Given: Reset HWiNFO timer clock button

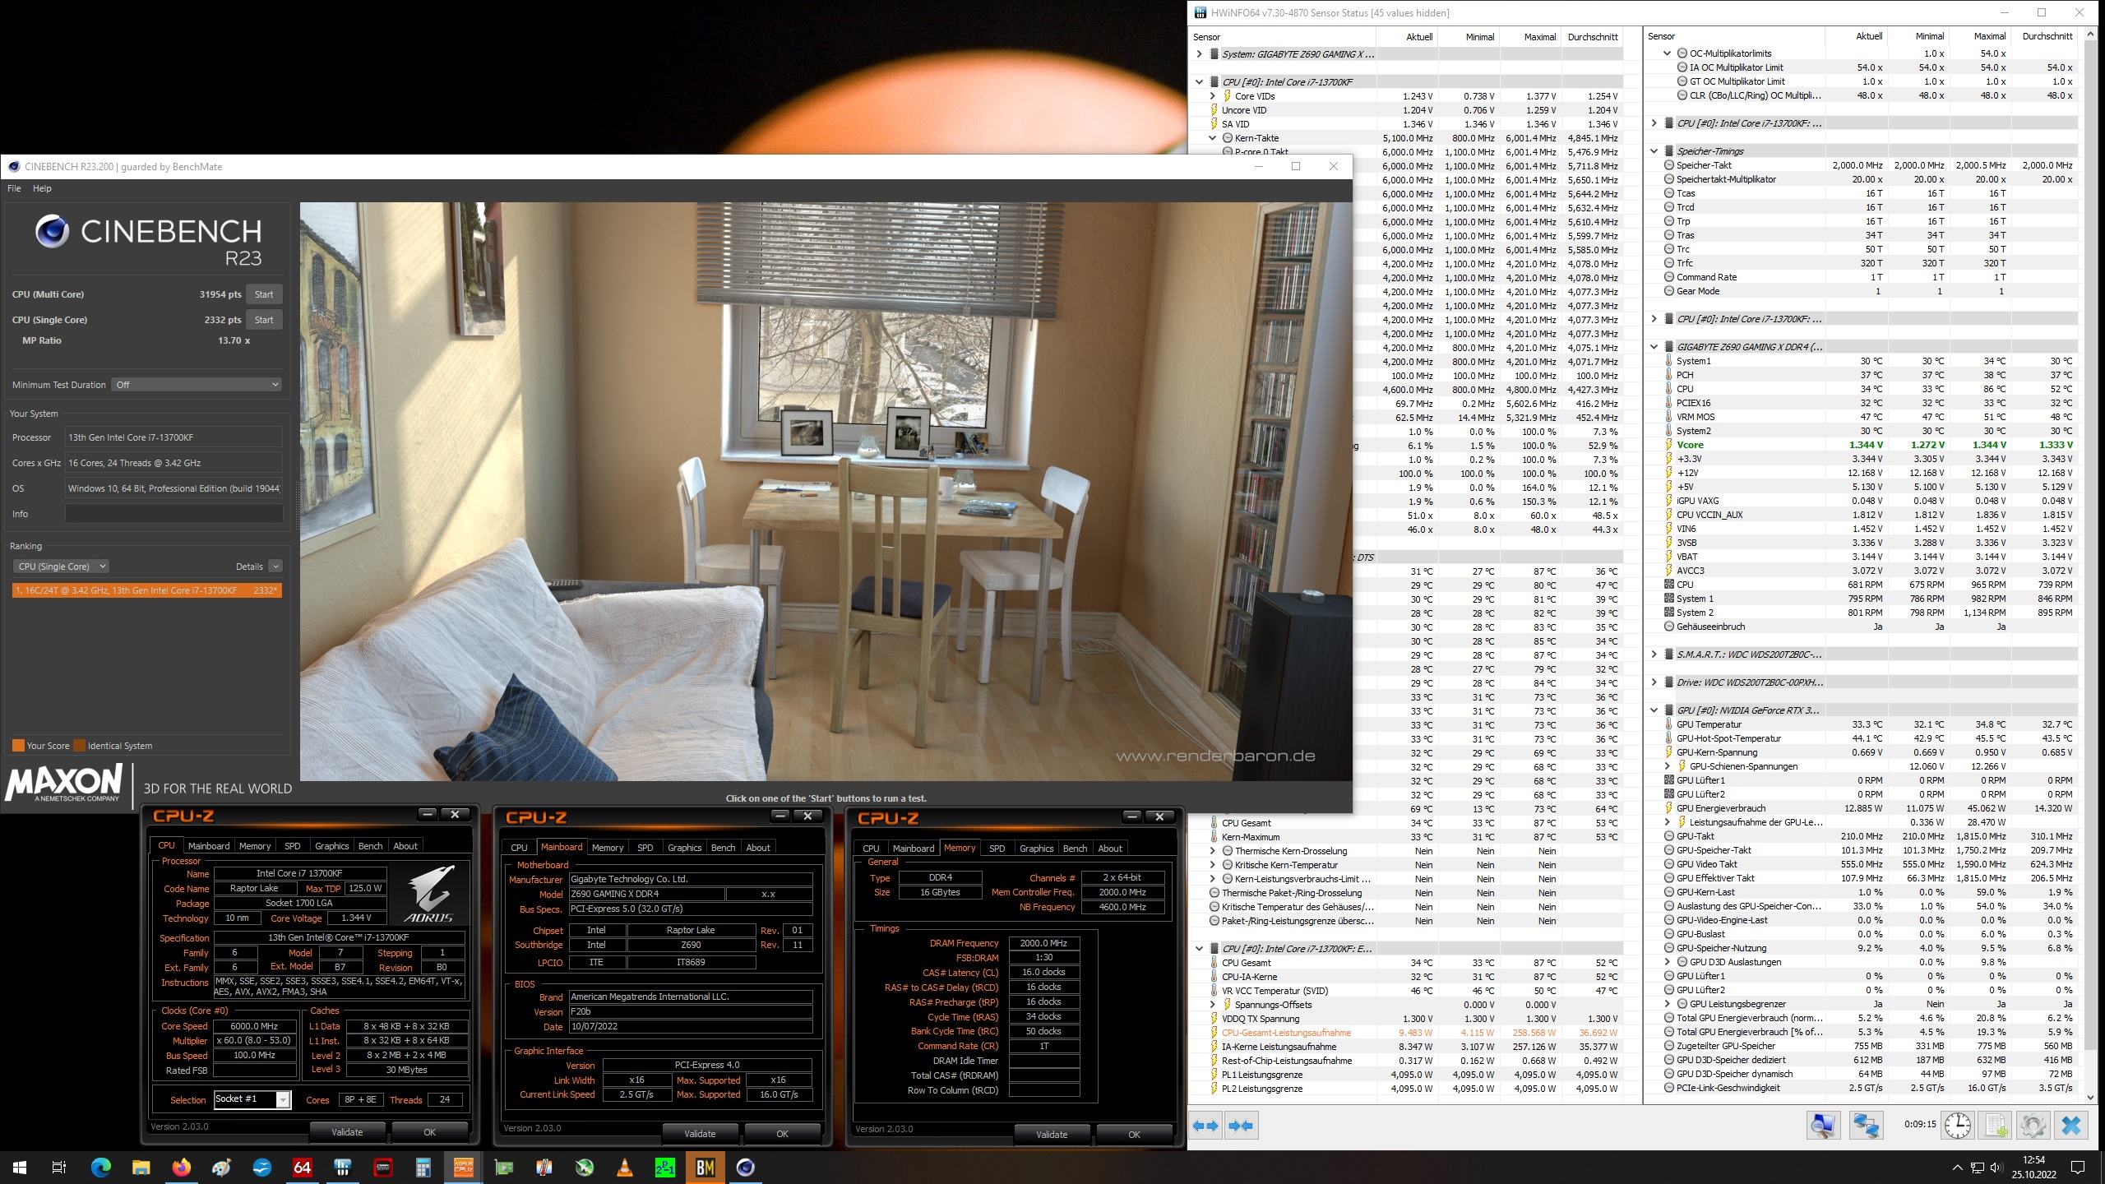Looking at the screenshot, I should point(1957,1125).
